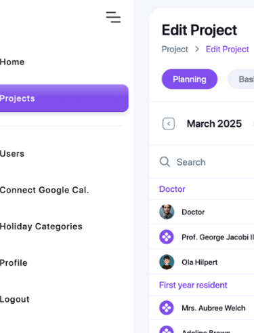Click the search magnifier icon
254x333 pixels.
point(165,162)
